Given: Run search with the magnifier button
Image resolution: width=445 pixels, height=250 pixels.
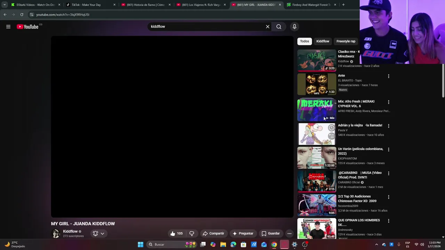Looking at the screenshot, I should point(279,27).
